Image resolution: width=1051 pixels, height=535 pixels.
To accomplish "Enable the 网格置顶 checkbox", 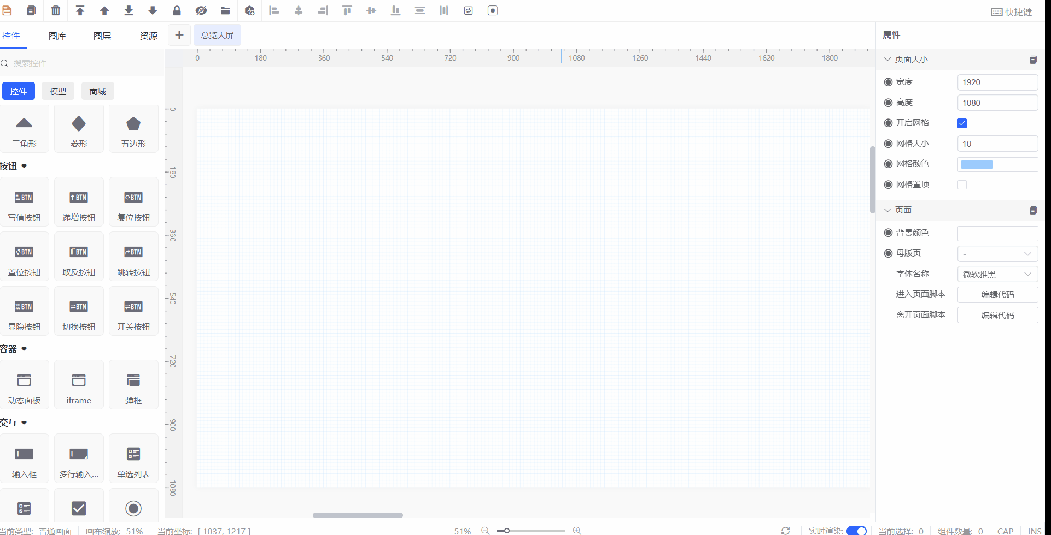I will (x=962, y=185).
